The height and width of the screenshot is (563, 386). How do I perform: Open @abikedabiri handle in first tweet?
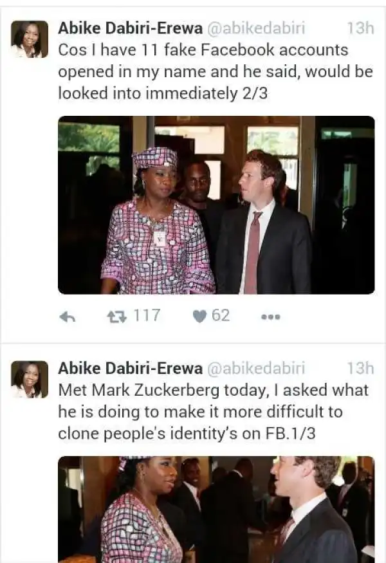point(257,28)
